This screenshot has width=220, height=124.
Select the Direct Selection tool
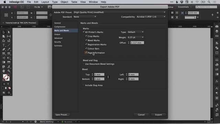(x=9, y=32)
